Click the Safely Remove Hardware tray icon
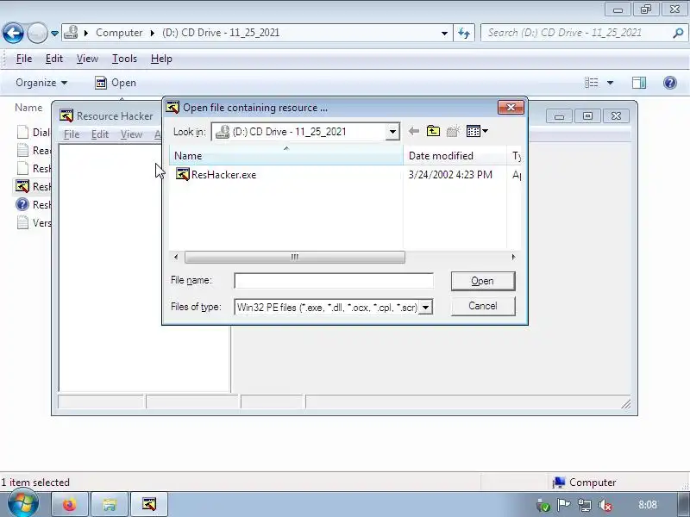This screenshot has height=517, width=690. point(543,505)
